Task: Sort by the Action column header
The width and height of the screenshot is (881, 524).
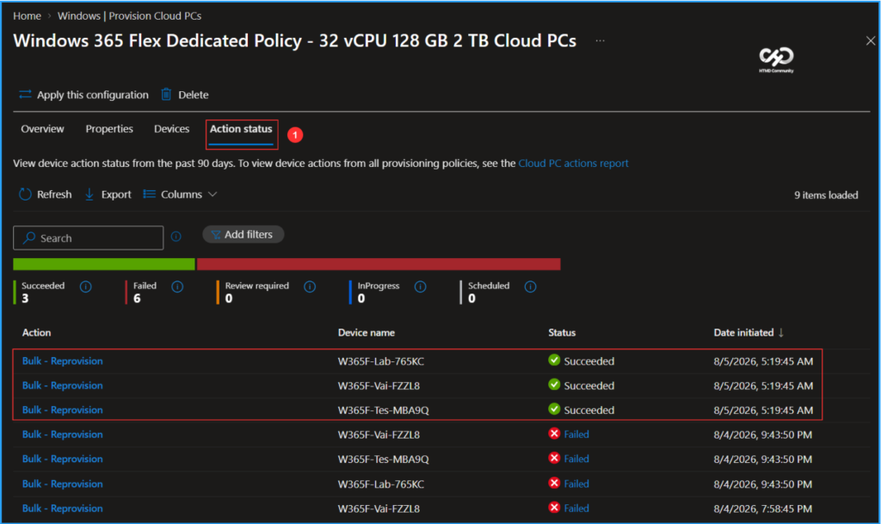Action: (x=36, y=332)
